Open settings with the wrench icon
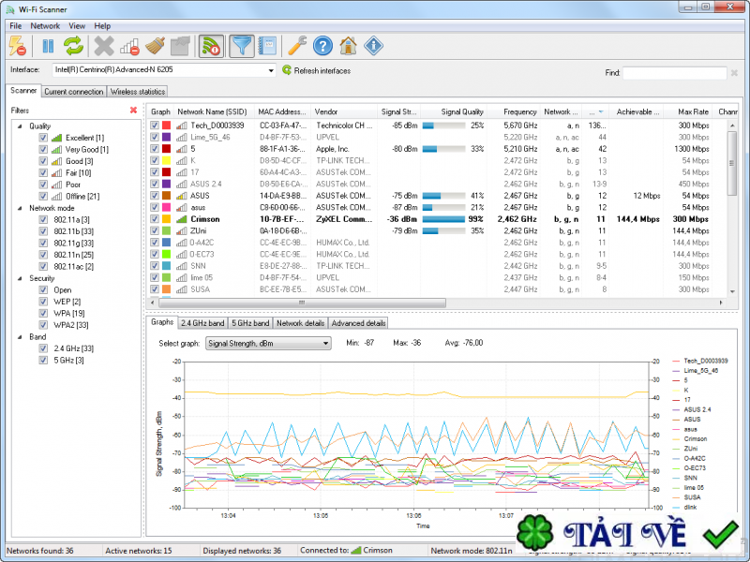Screen dimensions: 750x562 [x=297, y=45]
